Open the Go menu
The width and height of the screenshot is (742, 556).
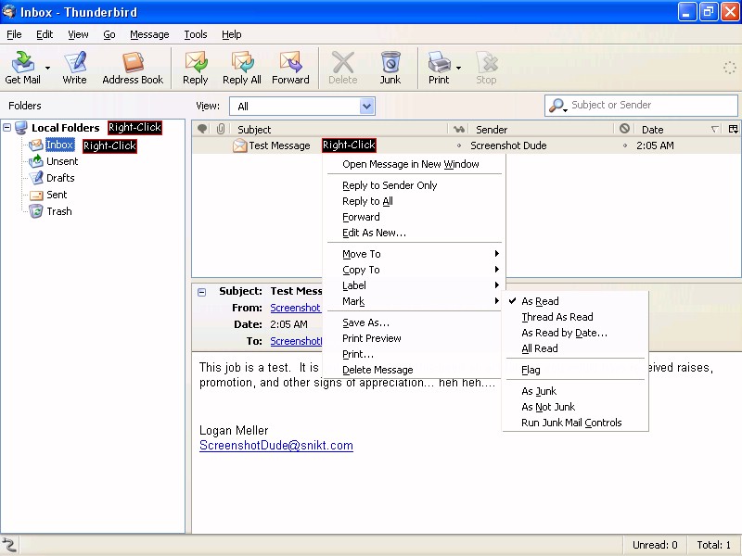pos(109,34)
